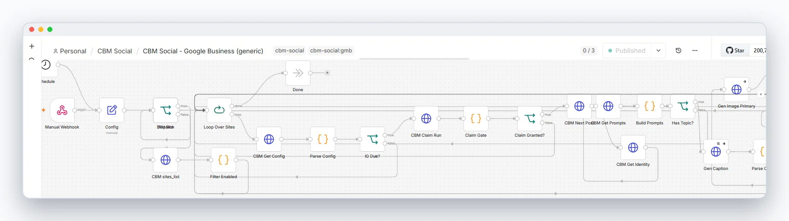
Task: Open the CBM Social folder breadcrumb
Action: [115, 51]
